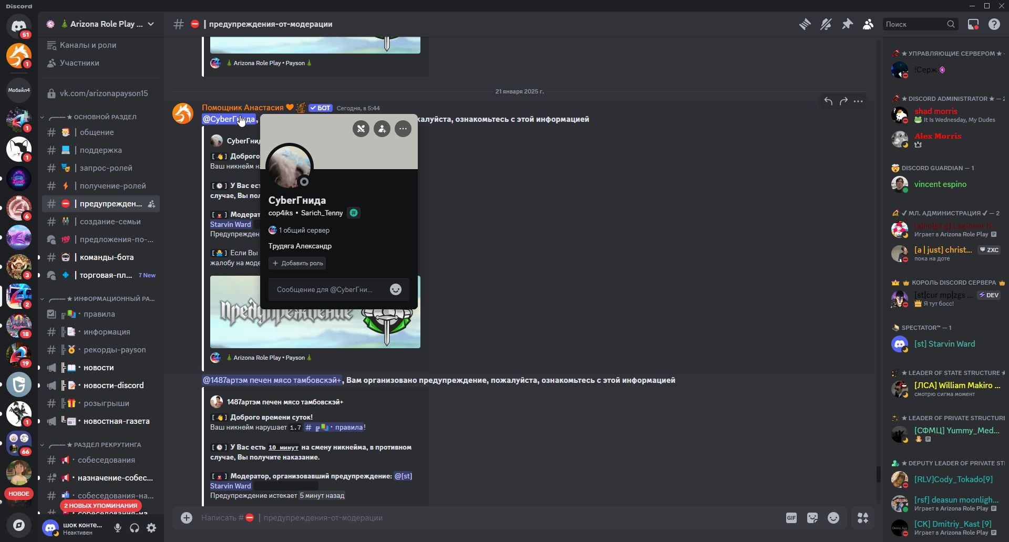The width and height of the screenshot is (1009, 542).
Task: Open общение channel
Action: coord(100,132)
